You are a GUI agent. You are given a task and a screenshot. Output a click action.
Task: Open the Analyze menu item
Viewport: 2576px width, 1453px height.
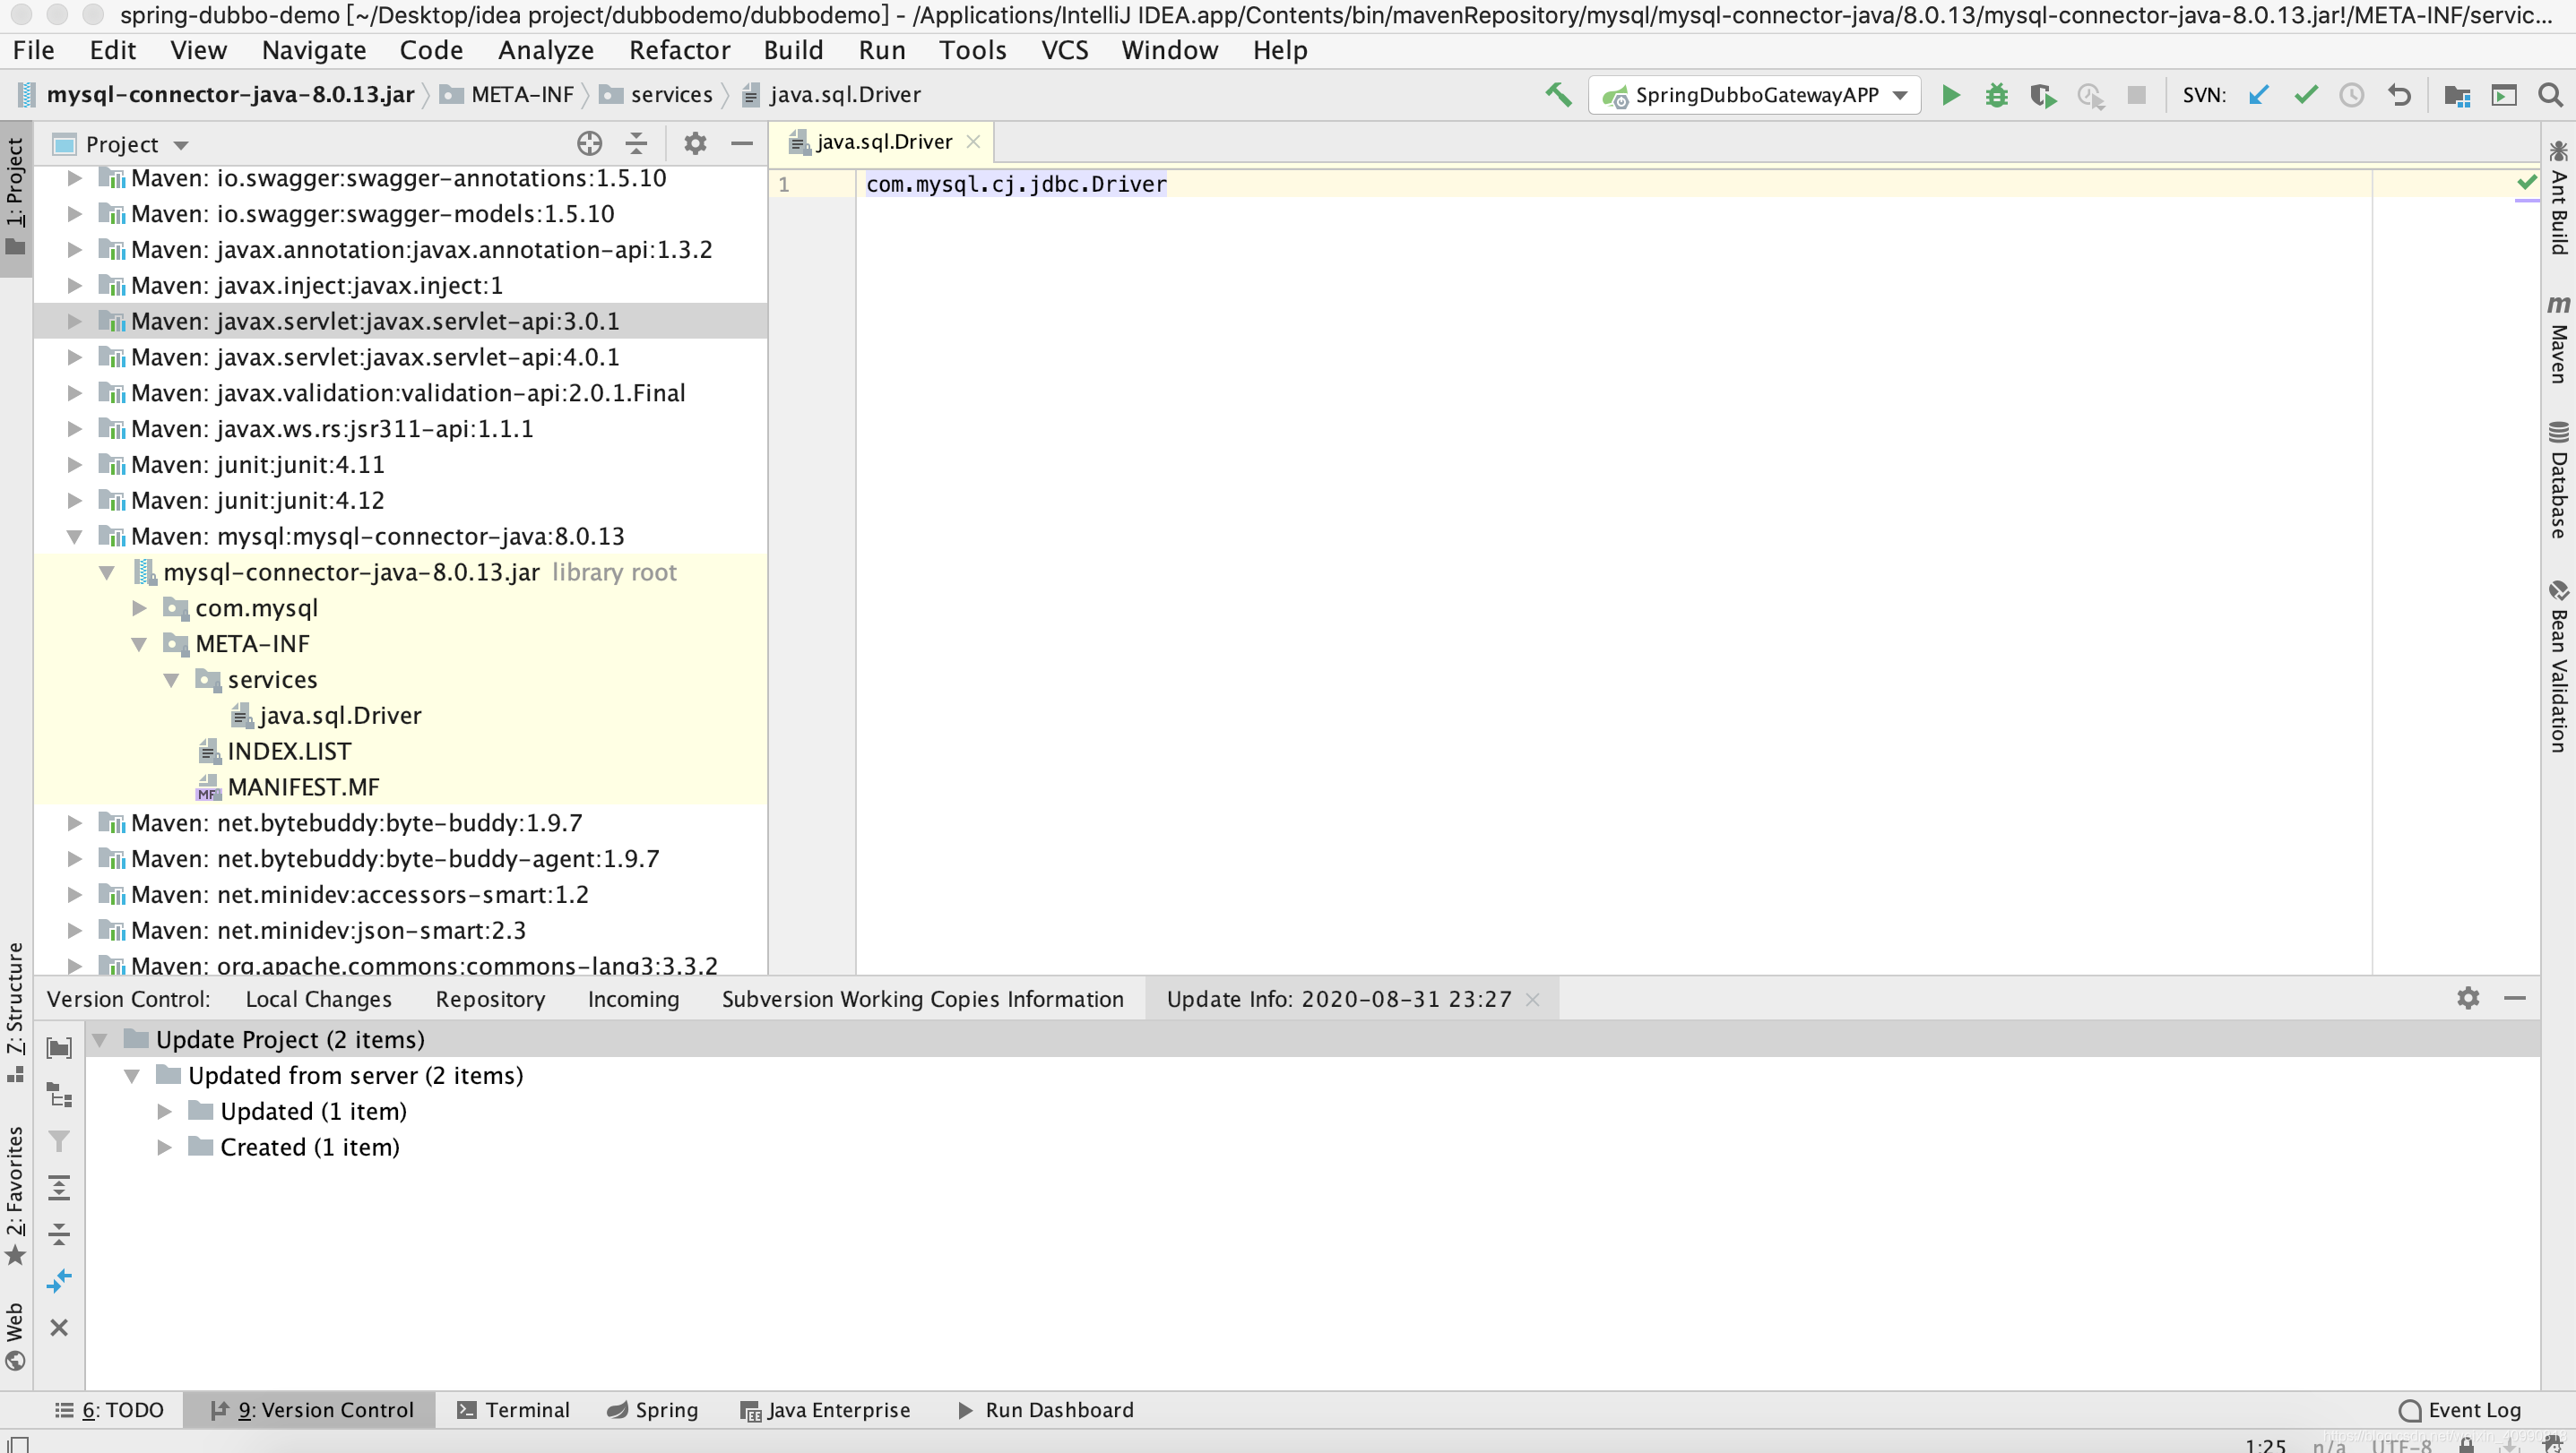click(x=545, y=47)
